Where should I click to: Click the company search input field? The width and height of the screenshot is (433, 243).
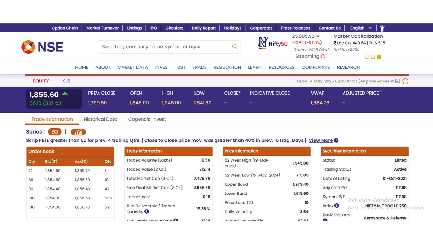(x=164, y=47)
